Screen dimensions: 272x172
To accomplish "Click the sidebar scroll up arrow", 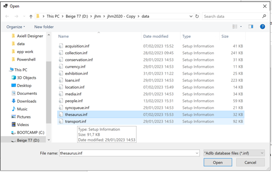I will (49, 35).
